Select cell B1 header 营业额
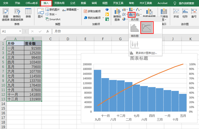 point(33,44)
